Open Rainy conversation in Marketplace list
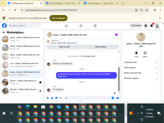 click(22, 56)
